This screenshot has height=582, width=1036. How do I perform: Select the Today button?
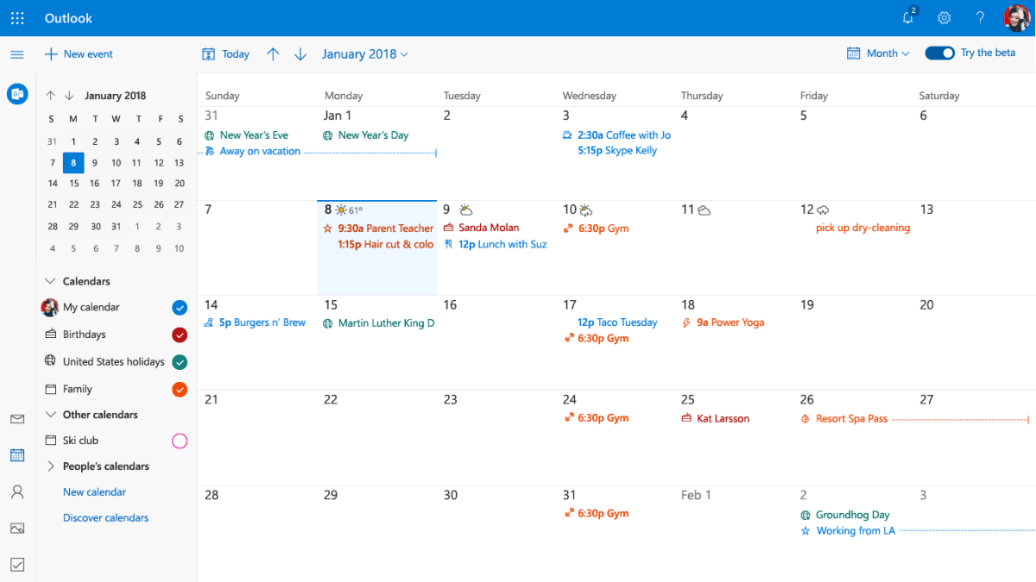click(225, 53)
